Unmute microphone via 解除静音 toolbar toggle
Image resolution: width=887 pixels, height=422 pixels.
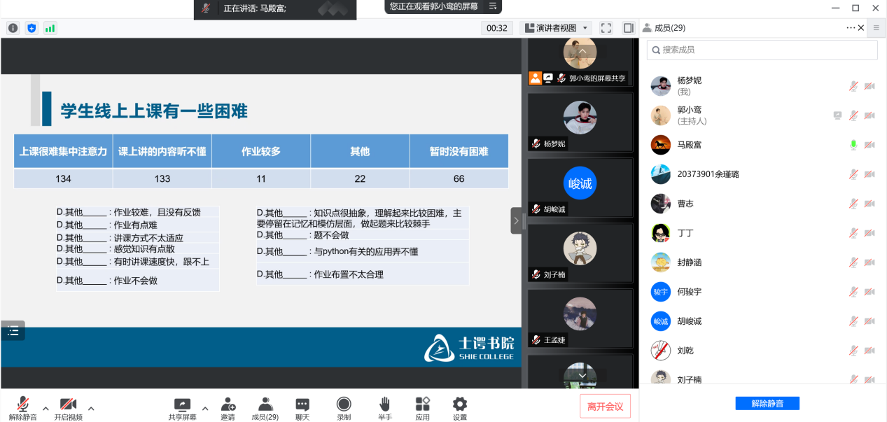[x=22, y=405]
